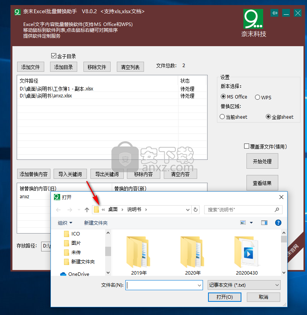This screenshot has width=307, height=315.
Task: Click the 查看结果 button
Action: (262, 183)
